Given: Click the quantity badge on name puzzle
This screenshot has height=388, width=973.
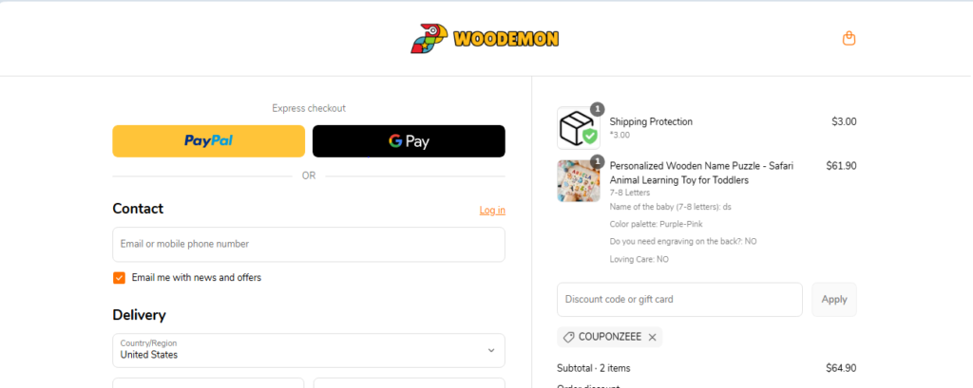Looking at the screenshot, I should (597, 162).
